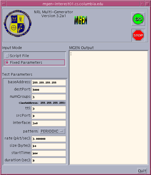Click the size (bytes) input field
Screen dimensions: 151x175
click(x=49, y=146)
